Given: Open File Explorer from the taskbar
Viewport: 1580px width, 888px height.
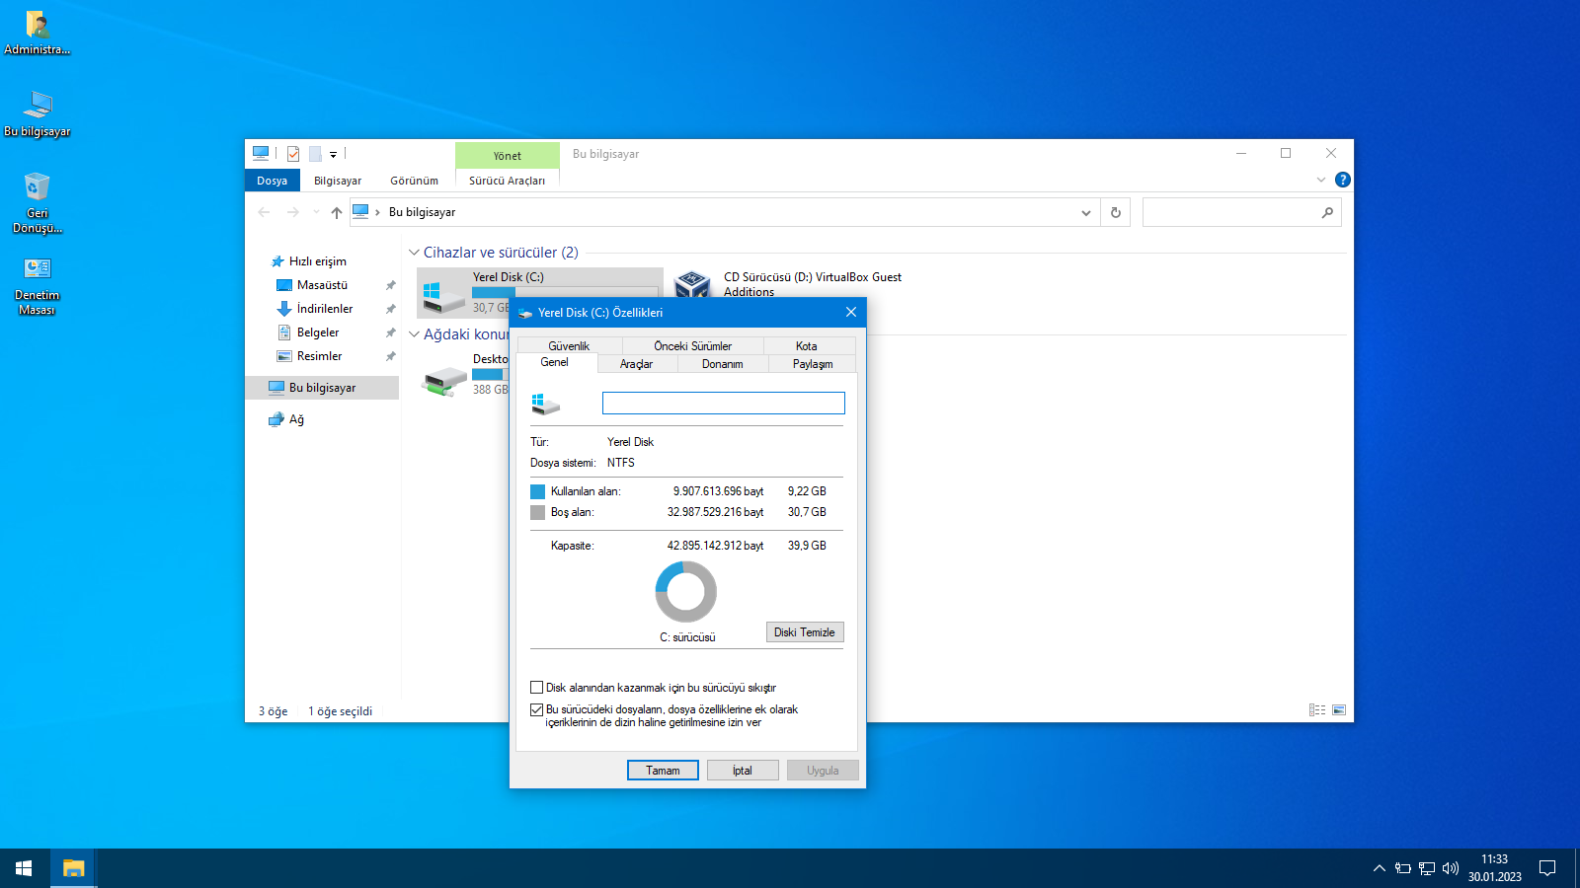Looking at the screenshot, I should click(x=73, y=868).
